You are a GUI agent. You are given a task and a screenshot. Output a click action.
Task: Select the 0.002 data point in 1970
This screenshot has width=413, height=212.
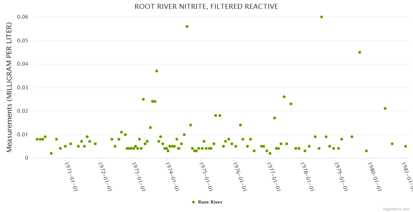tap(51, 153)
